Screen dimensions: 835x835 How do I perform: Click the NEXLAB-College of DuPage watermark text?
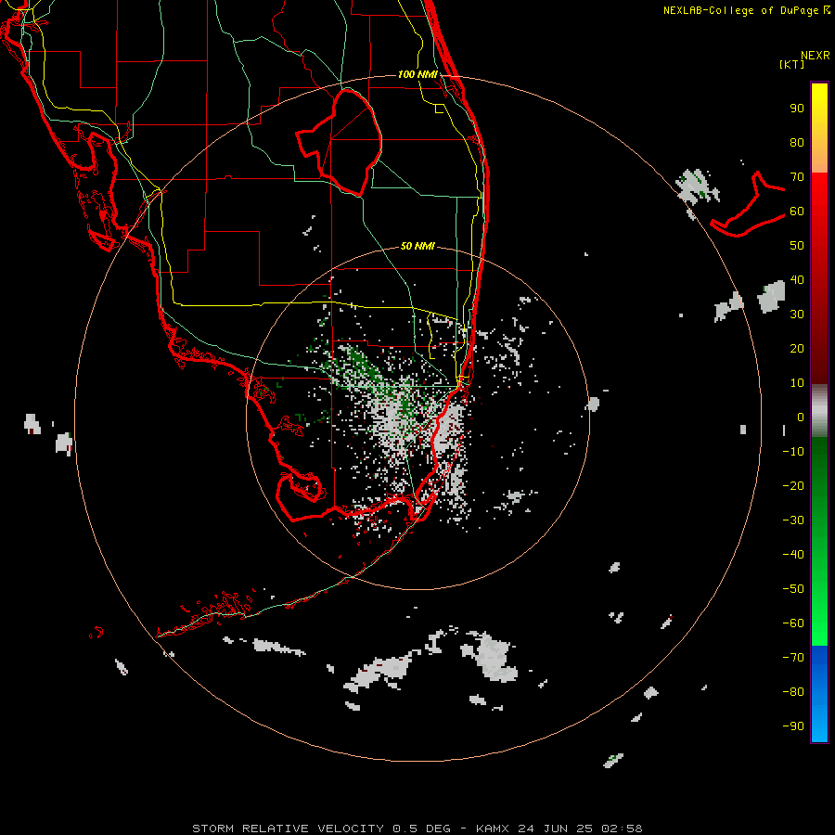[746, 10]
